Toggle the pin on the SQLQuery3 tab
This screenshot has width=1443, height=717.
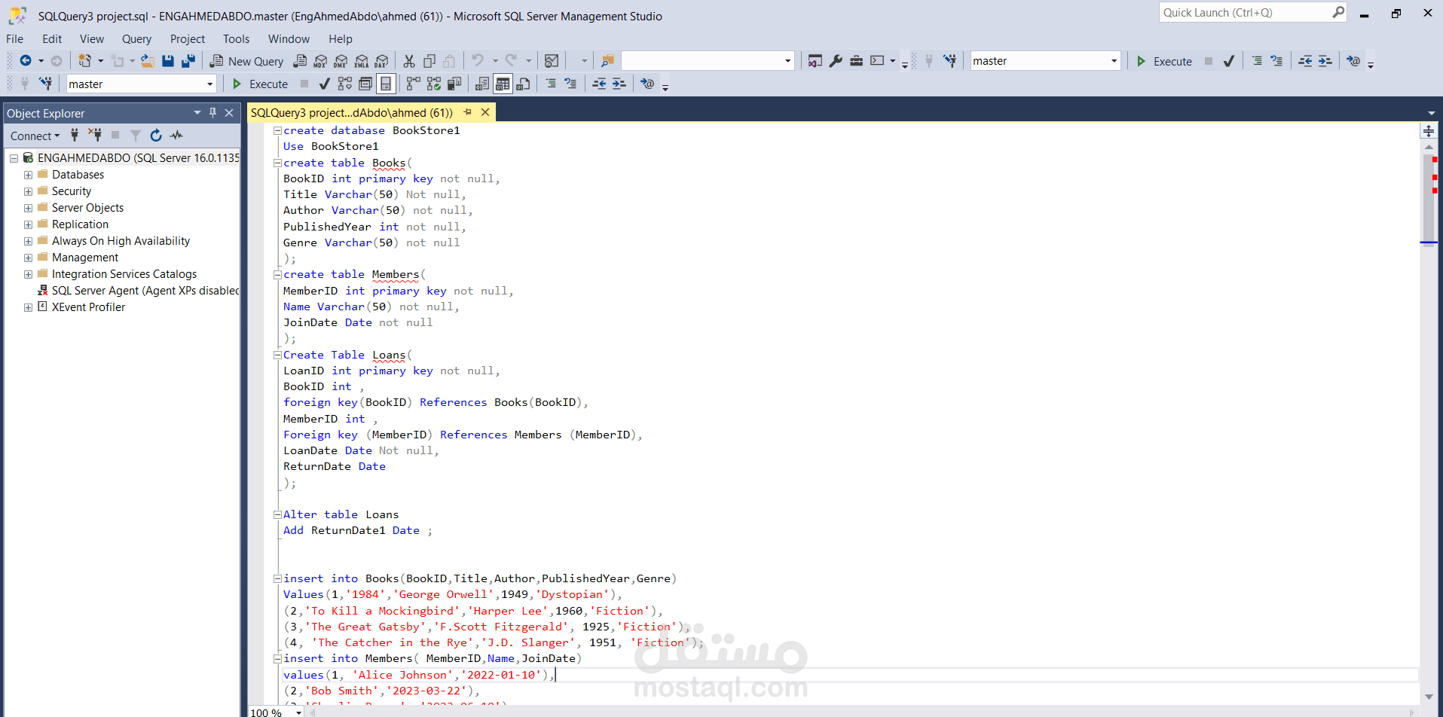click(467, 113)
